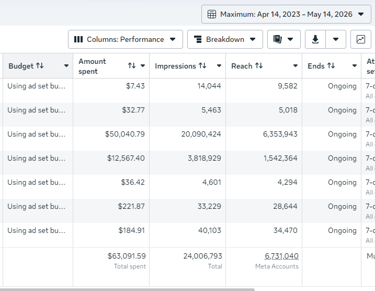The width and height of the screenshot is (375, 291).
Task: Click the Breakdown stacked bars icon
Action: (x=198, y=39)
